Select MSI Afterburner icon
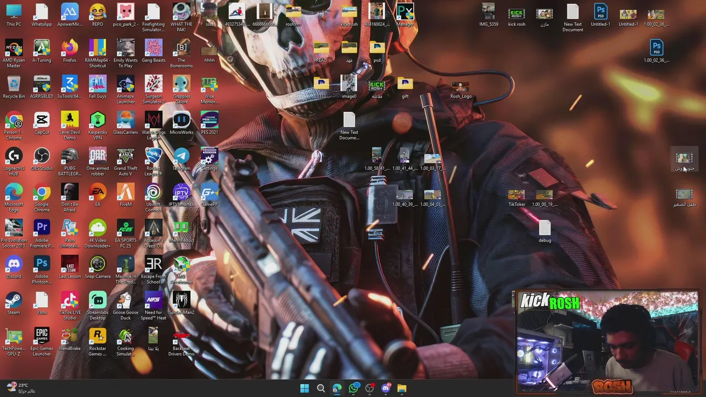706x397 pixels. coord(181,270)
